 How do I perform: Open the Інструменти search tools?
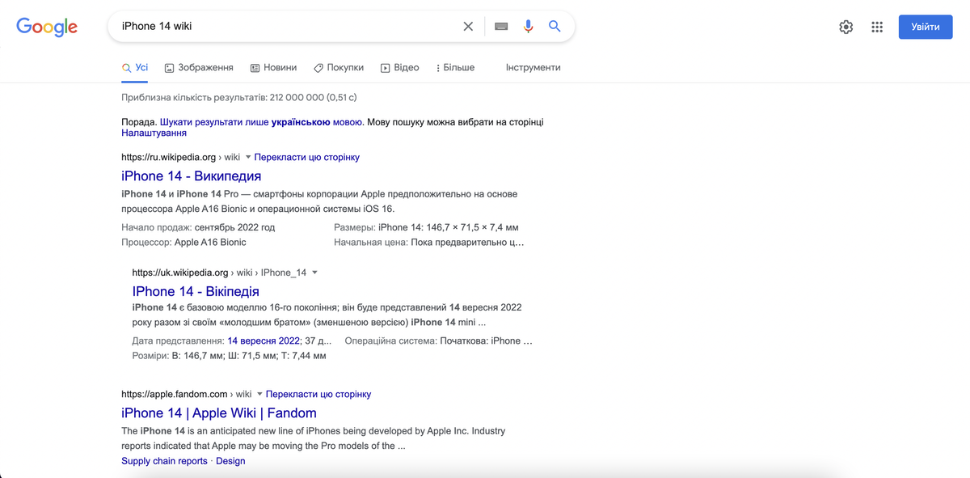pos(533,68)
